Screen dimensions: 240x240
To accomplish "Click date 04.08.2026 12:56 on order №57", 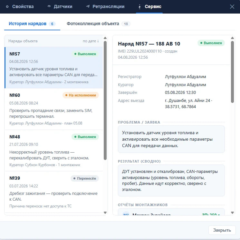I will tap(24, 62).
